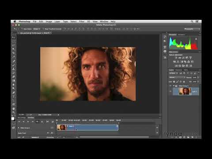Select the Crop tool

coord(14,53)
